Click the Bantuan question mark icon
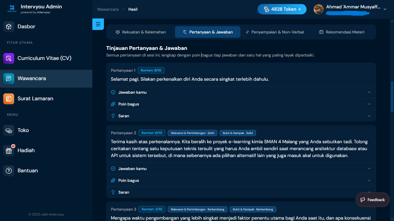This screenshot has height=221, width=394. point(9,171)
